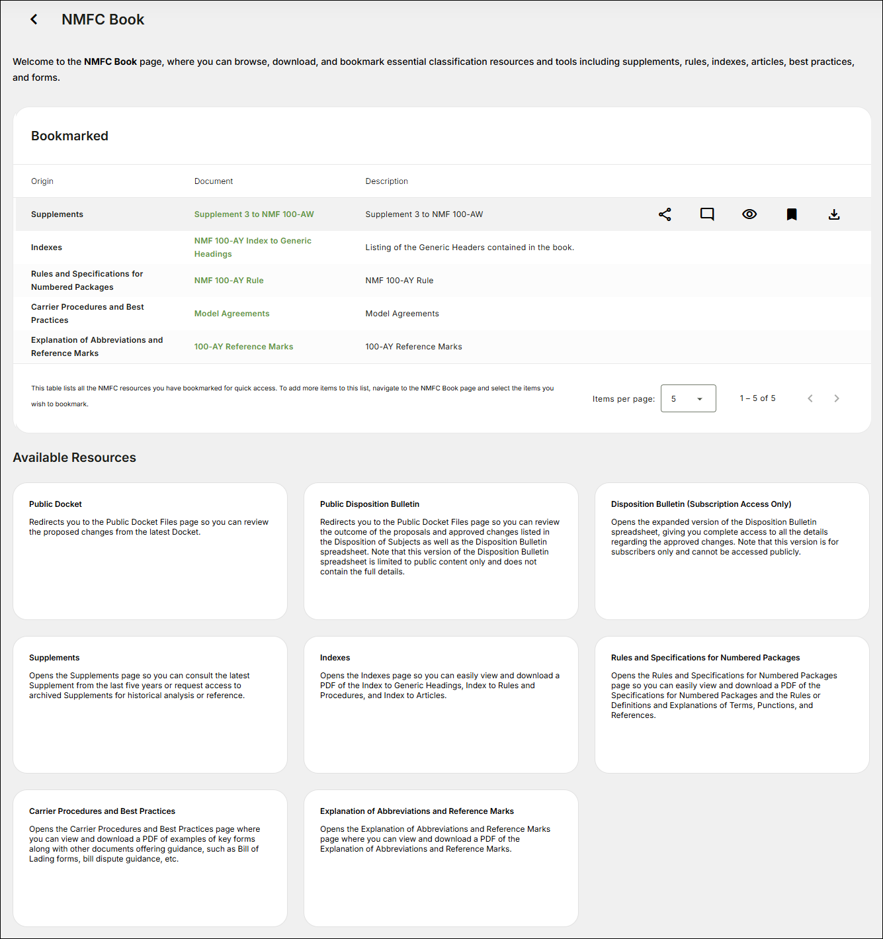The height and width of the screenshot is (939, 883).
Task: Download Supplement 3 to NMF 100-AW
Action: [834, 214]
